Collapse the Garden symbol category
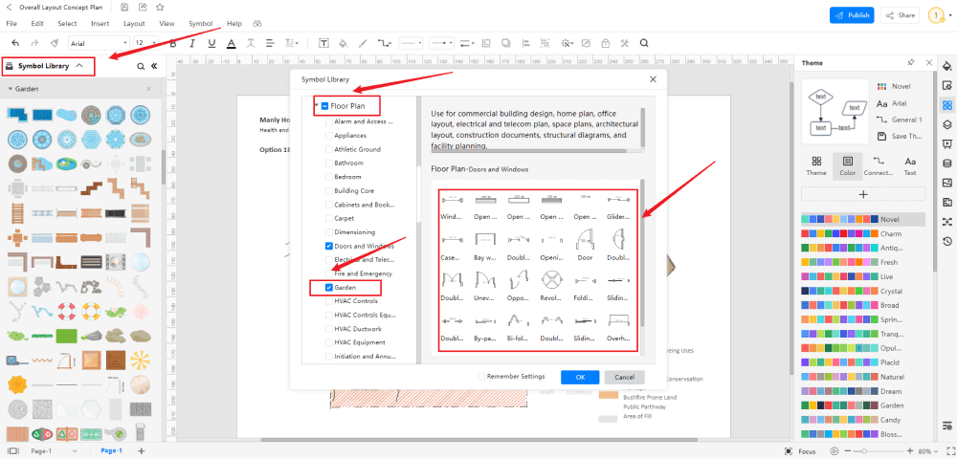957x459 pixels. point(11,89)
